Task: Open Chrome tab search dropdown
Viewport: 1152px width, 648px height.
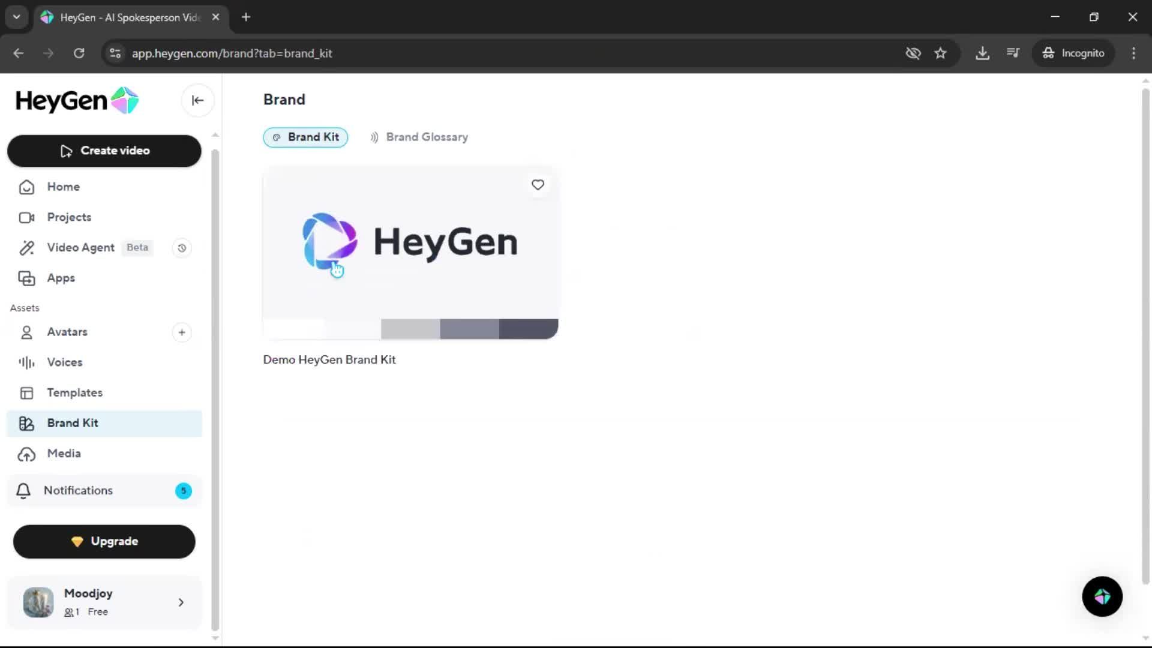Action: (17, 17)
